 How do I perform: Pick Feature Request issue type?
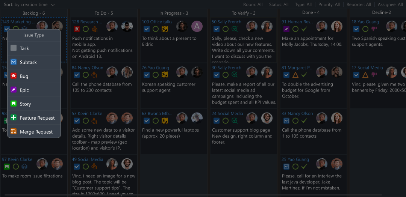[37, 118]
